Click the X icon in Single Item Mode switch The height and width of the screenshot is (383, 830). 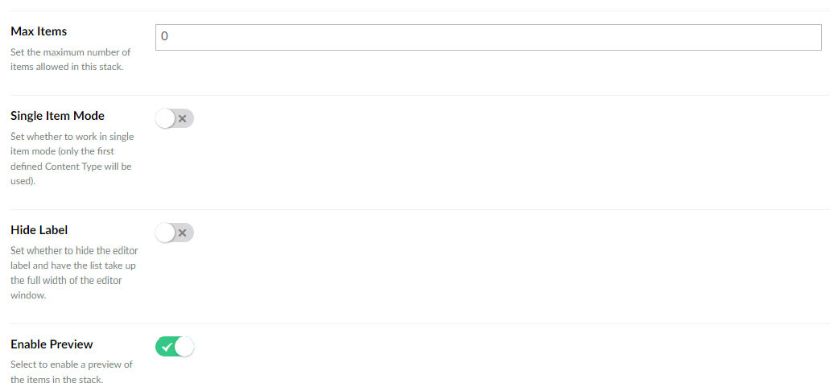[184, 119]
